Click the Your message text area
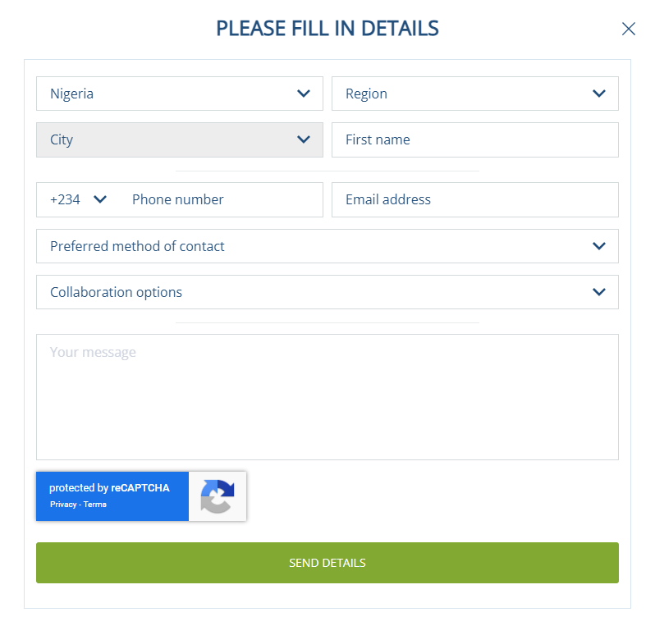 click(x=327, y=396)
